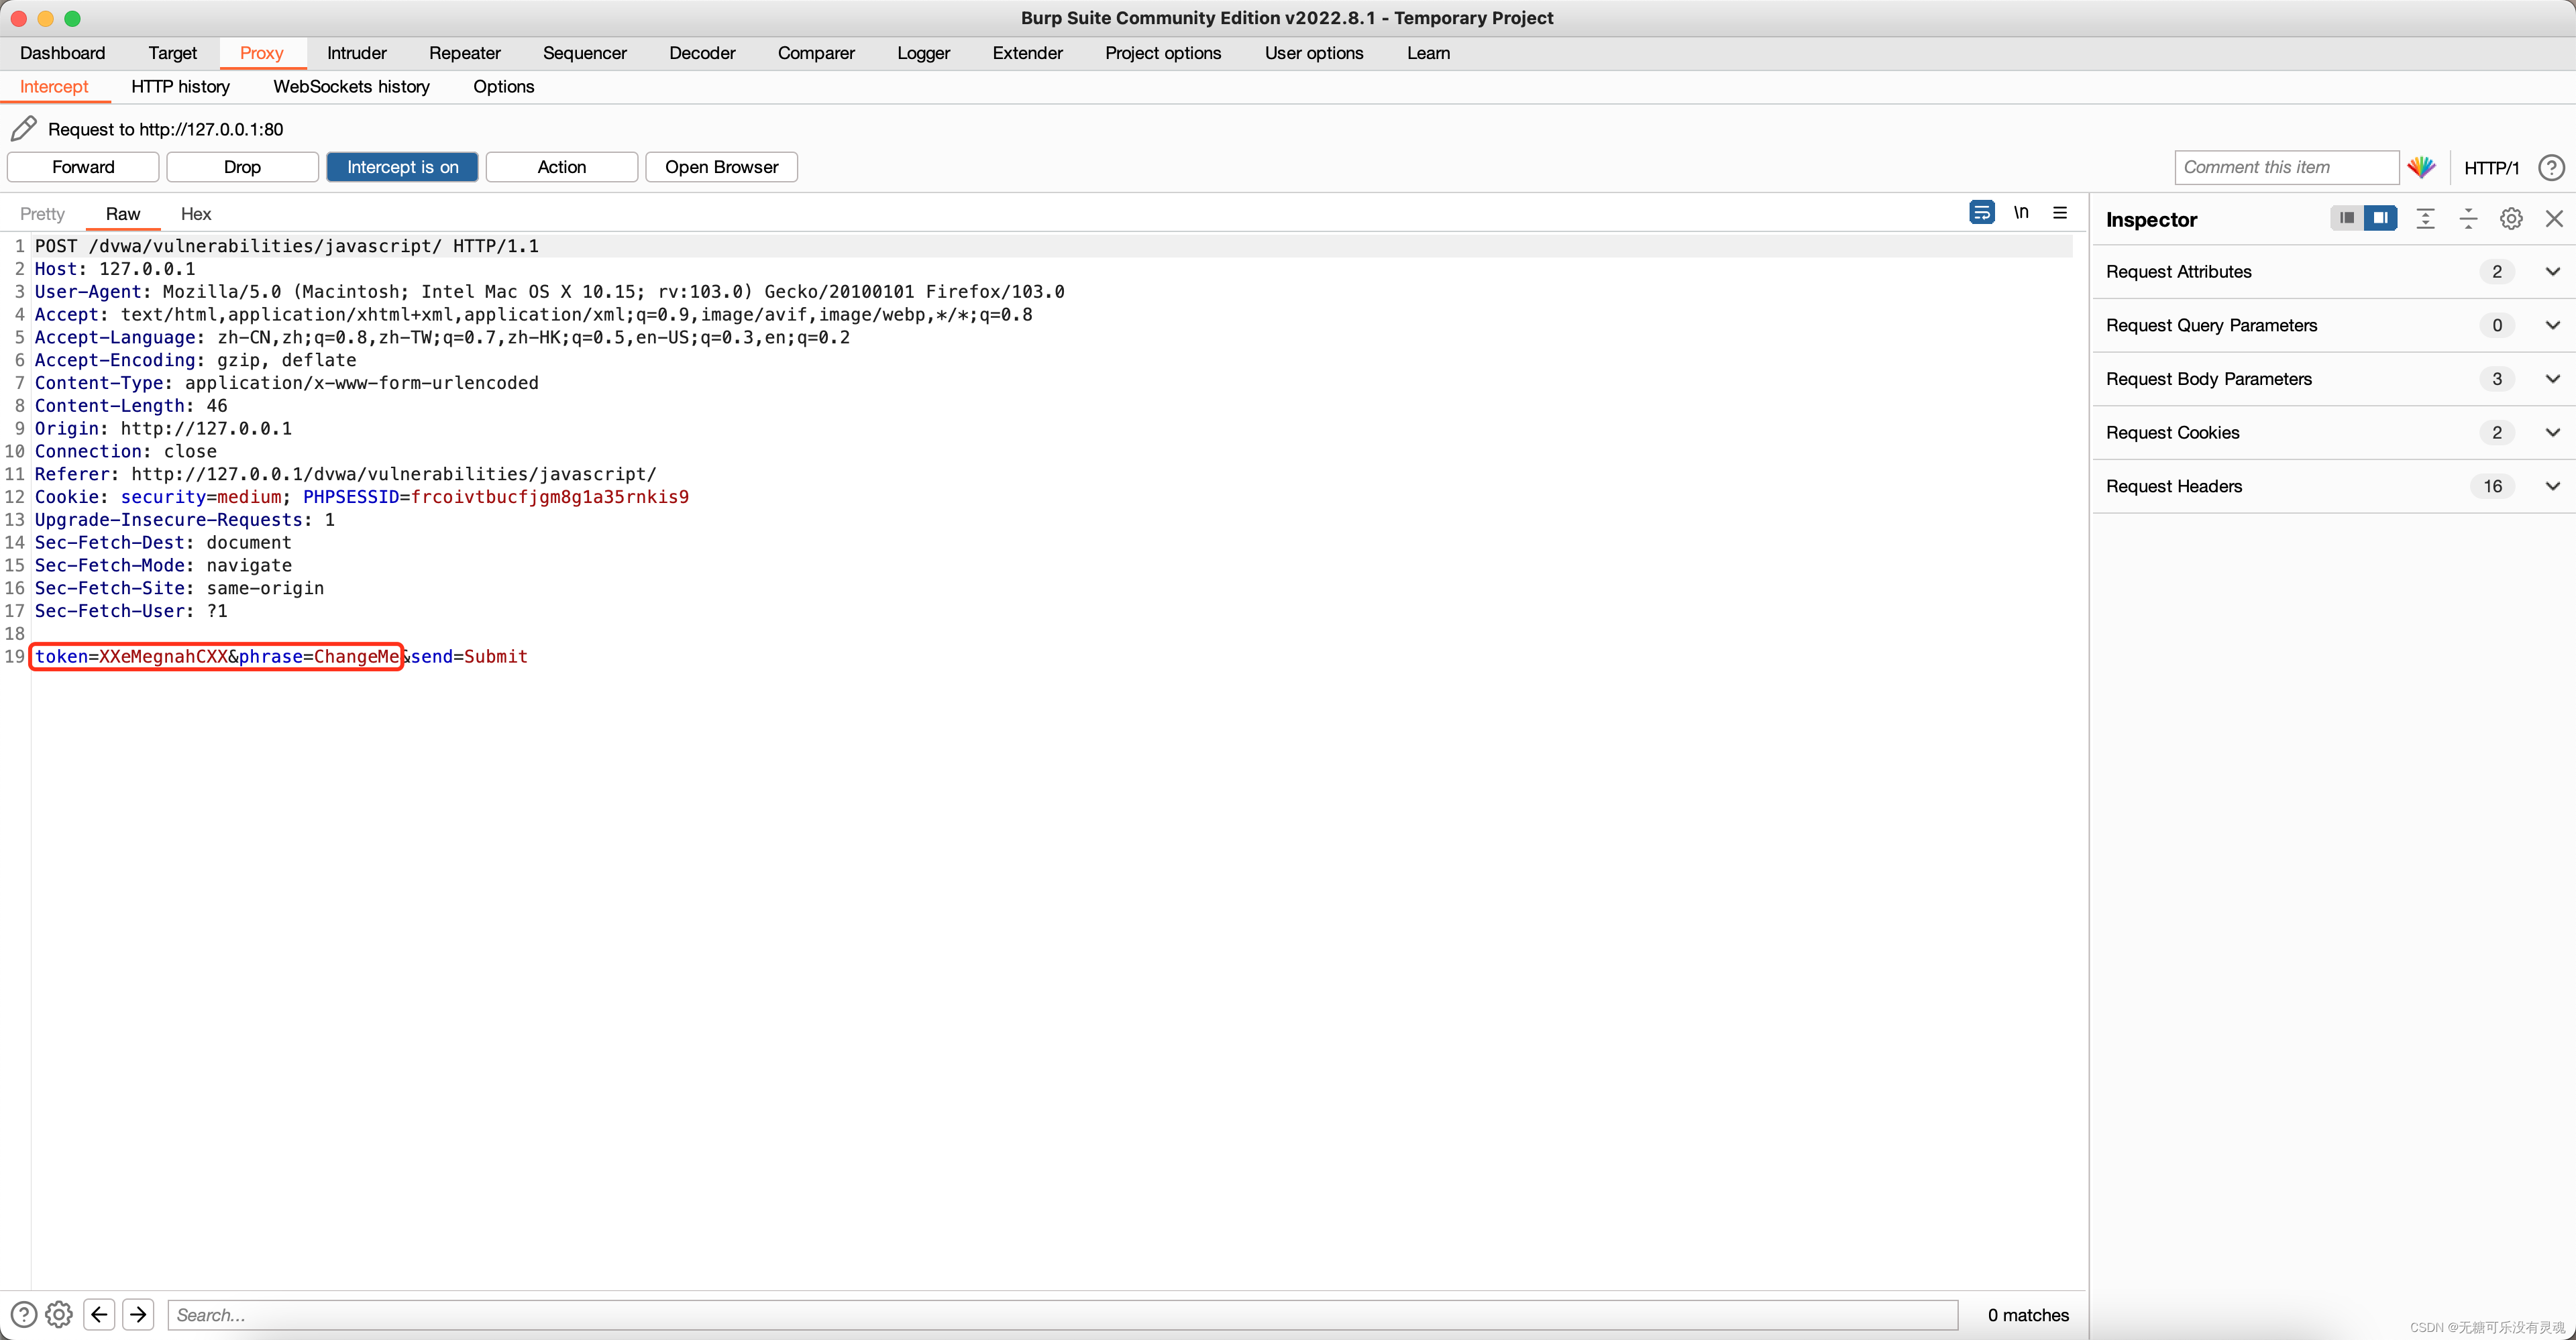Click the Open Browser button
The height and width of the screenshot is (1340, 2576).
tap(721, 167)
